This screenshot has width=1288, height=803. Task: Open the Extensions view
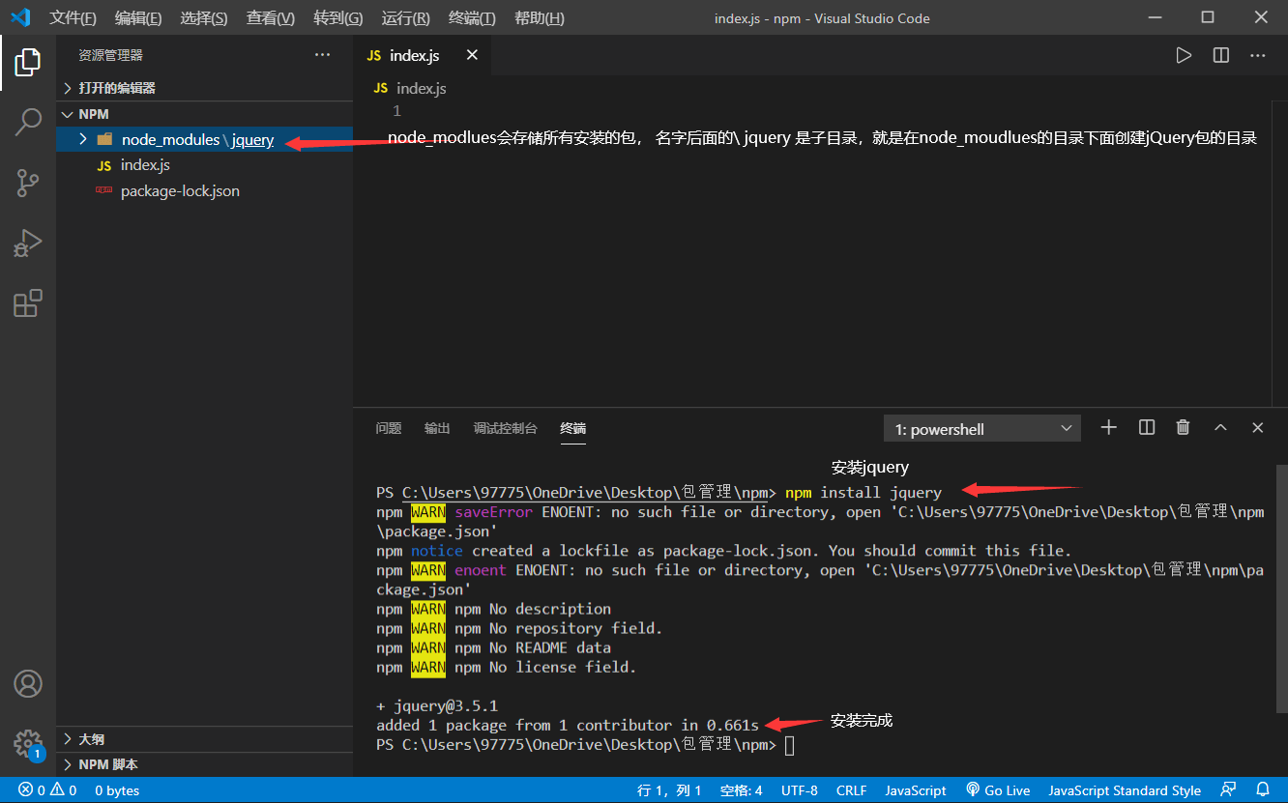coord(27,302)
